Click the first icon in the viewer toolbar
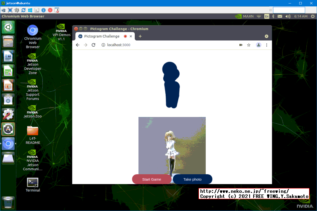 click(x=4, y=10)
